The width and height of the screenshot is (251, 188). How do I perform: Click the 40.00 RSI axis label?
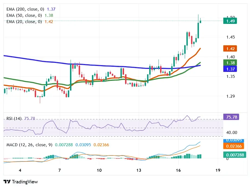point(232,132)
